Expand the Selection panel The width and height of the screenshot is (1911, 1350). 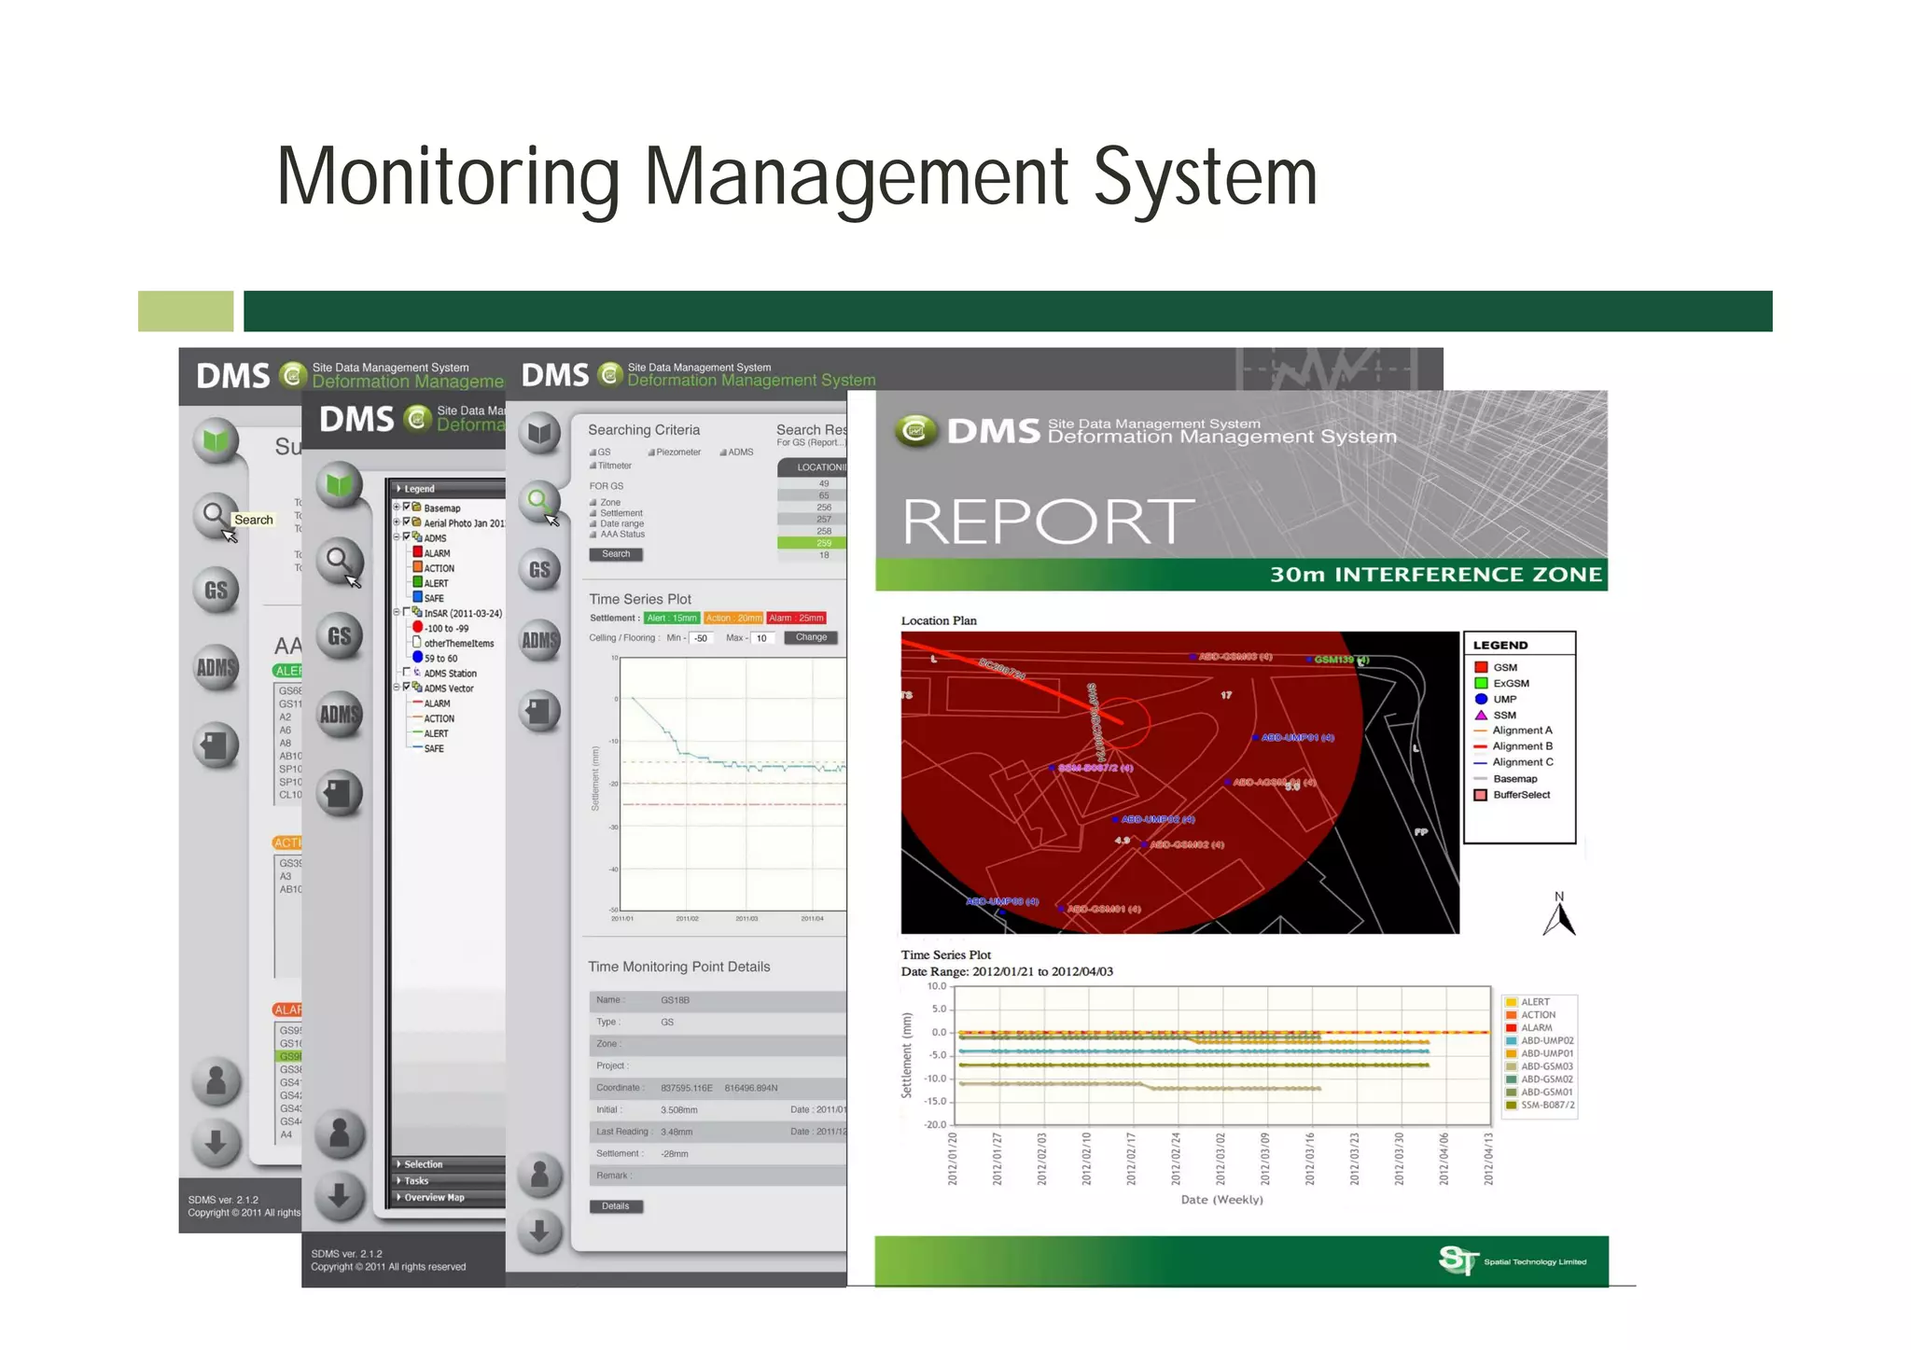(447, 1164)
